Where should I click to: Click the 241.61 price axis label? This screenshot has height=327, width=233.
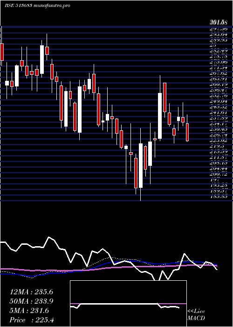click(x=218, y=113)
